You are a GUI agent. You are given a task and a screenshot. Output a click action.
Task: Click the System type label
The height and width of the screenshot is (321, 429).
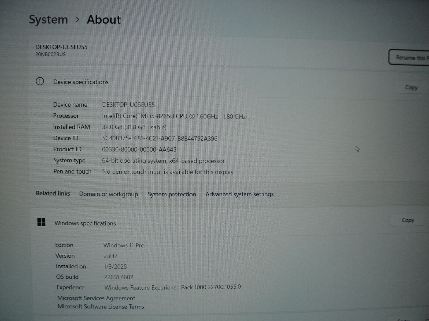[69, 160]
